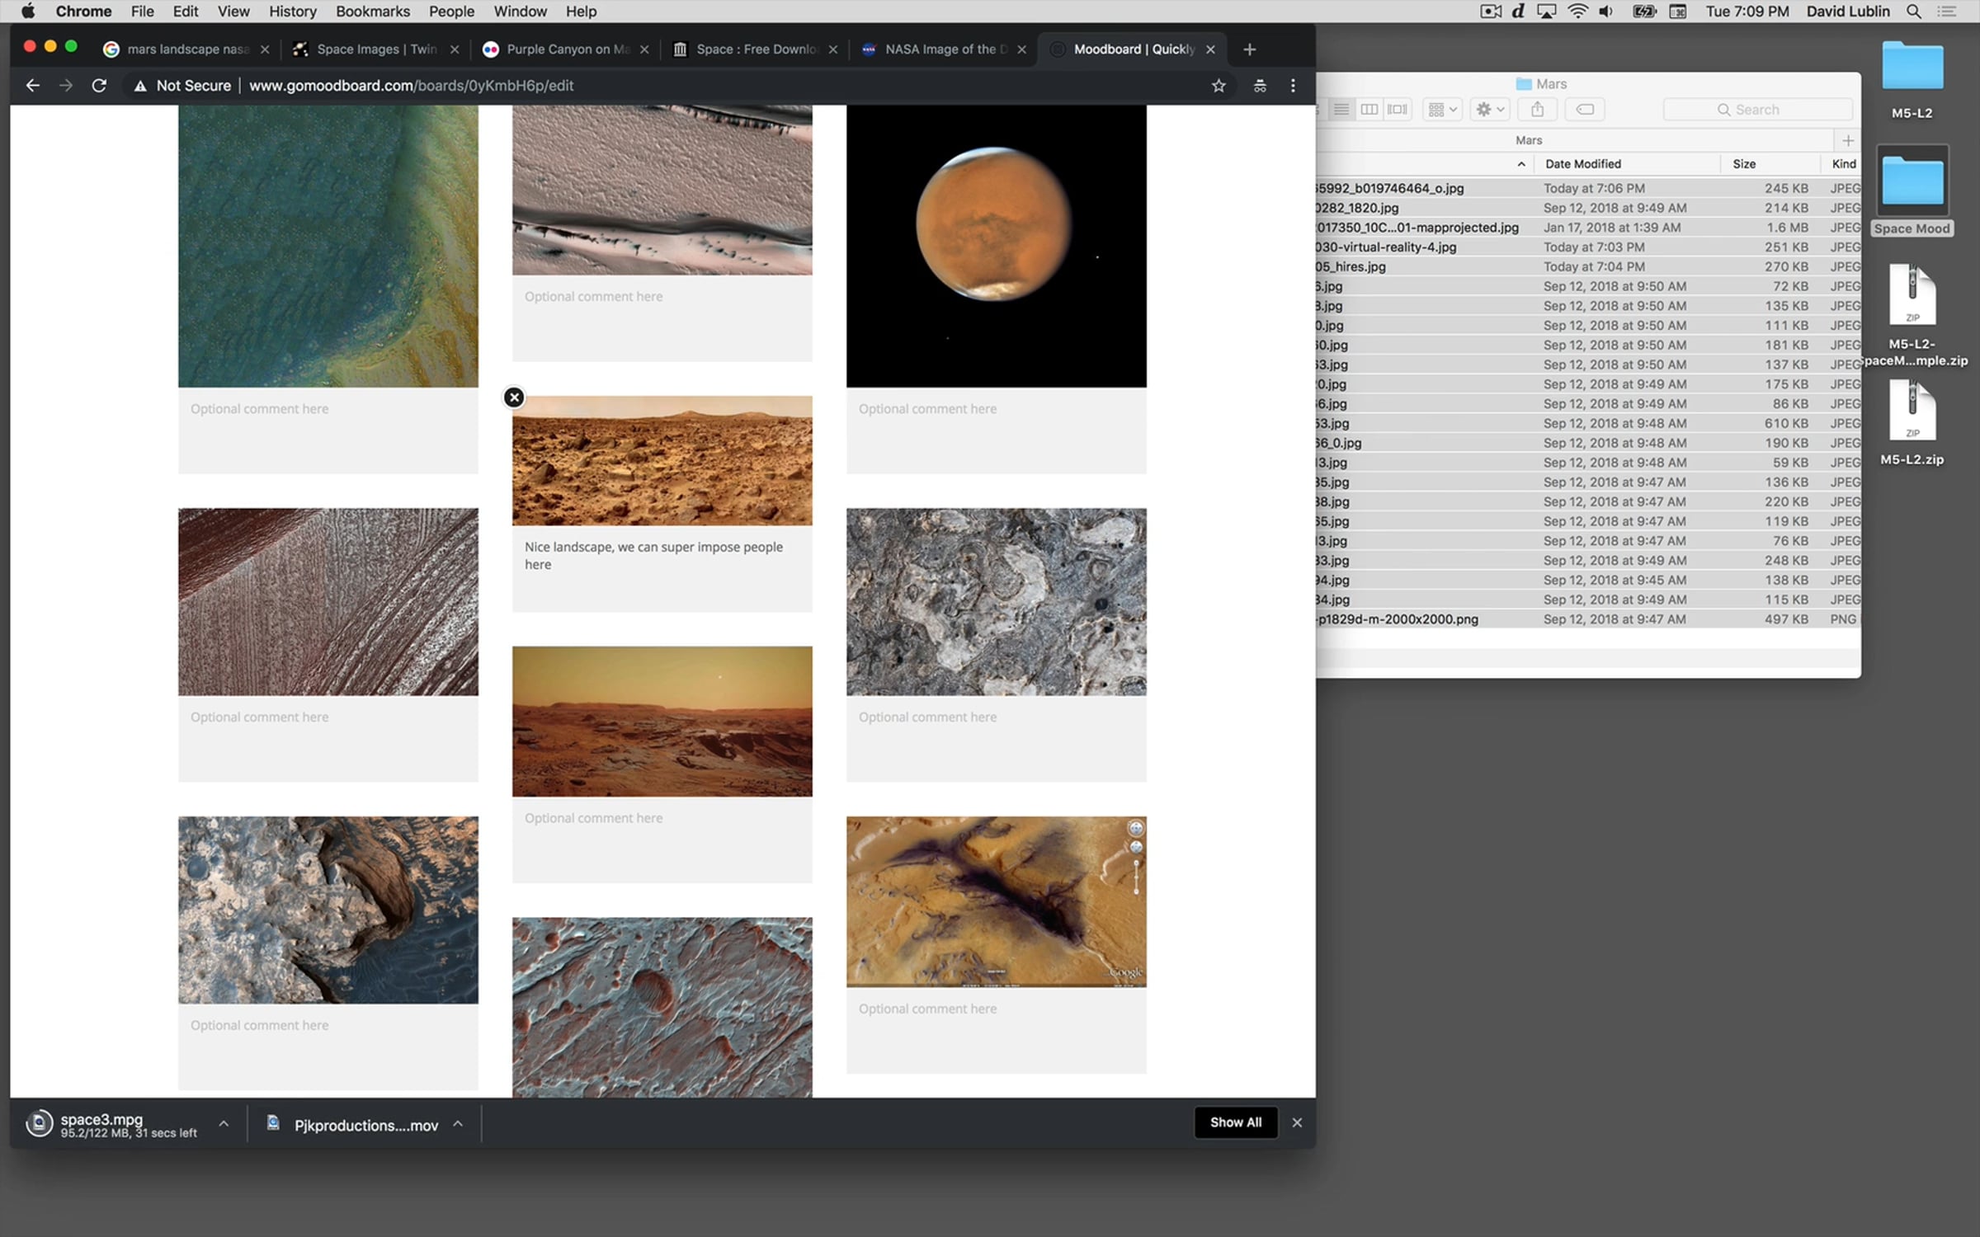Image resolution: width=1980 pixels, height=1237 pixels.
Task: Click Show All downloads button
Action: (1235, 1122)
